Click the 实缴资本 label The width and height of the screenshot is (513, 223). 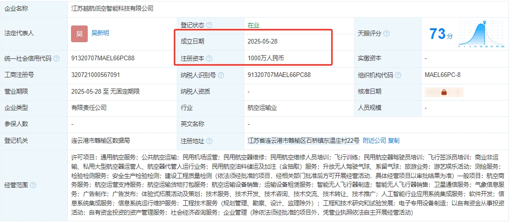click(370, 58)
